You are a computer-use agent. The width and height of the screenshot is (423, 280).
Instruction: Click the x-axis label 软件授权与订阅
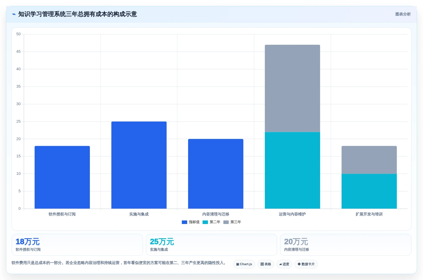[x=62, y=214]
